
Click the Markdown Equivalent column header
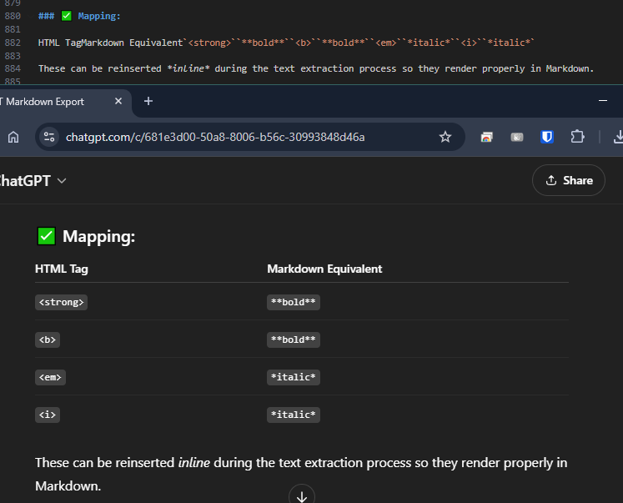pyautogui.click(x=324, y=269)
